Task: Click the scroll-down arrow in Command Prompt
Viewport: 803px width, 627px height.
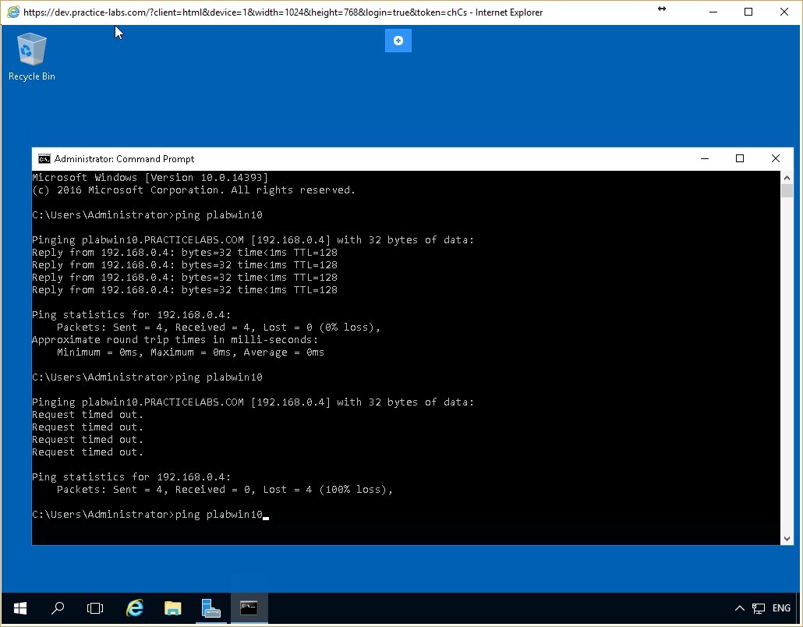Action: tap(787, 537)
